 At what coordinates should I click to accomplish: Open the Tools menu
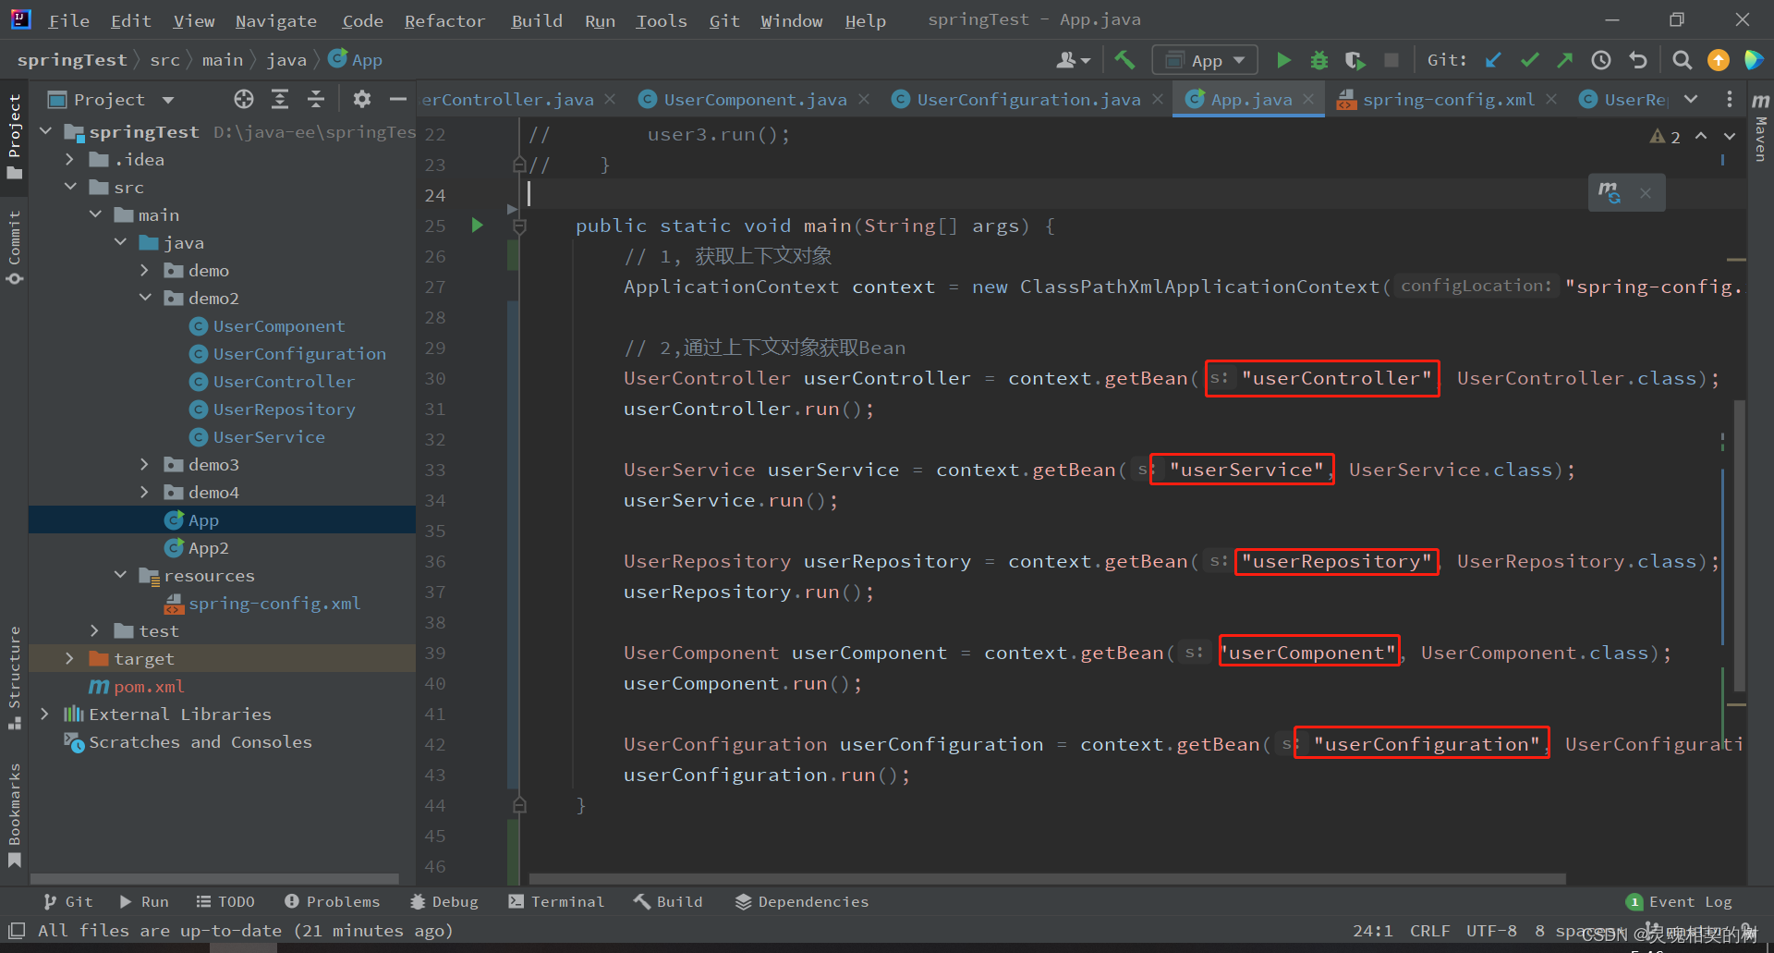[x=662, y=20]
